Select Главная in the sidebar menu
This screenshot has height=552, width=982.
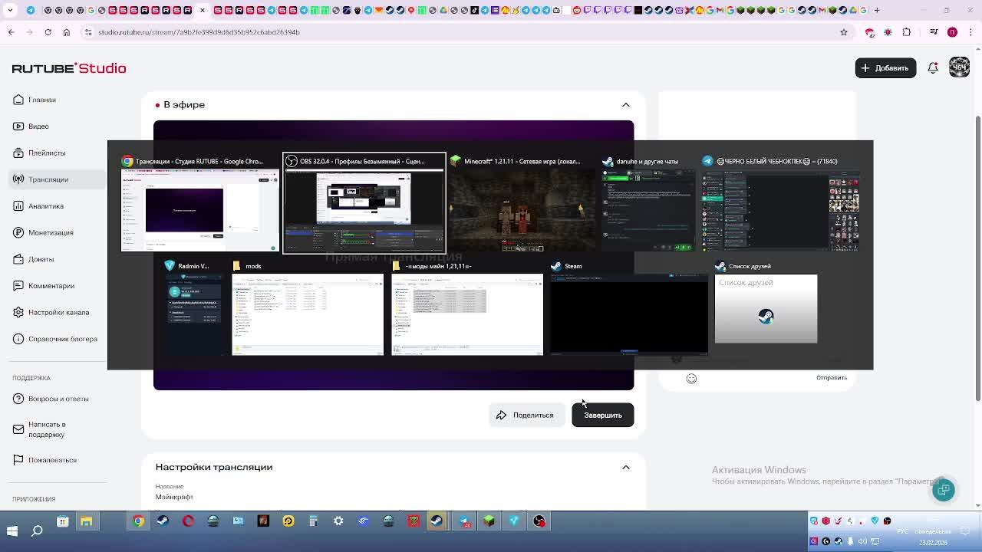(x=42, y=100)
